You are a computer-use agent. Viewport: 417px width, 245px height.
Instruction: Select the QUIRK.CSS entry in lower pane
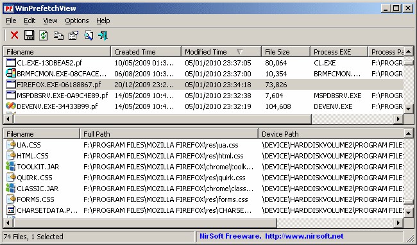[x=35, y=178]
